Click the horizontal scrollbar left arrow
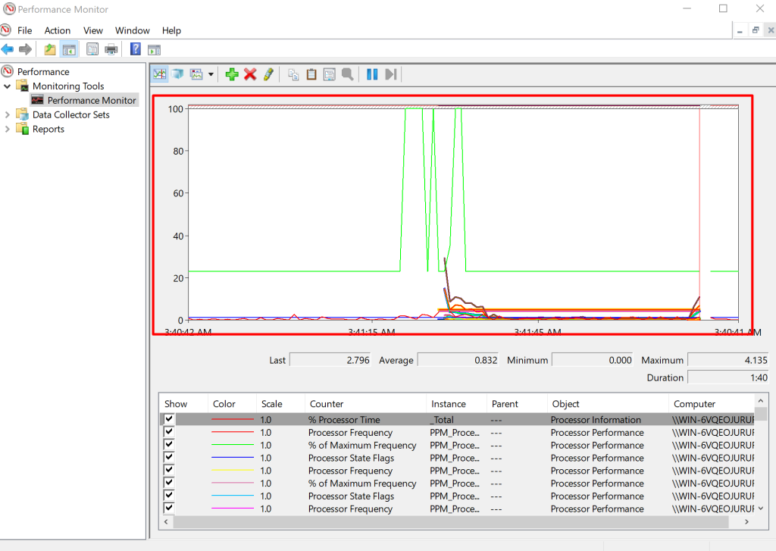The image size is (776, 551). click(x=166, y=521)
